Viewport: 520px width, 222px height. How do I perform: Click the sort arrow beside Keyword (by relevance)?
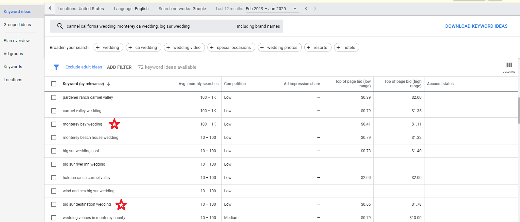pos(108,84)
